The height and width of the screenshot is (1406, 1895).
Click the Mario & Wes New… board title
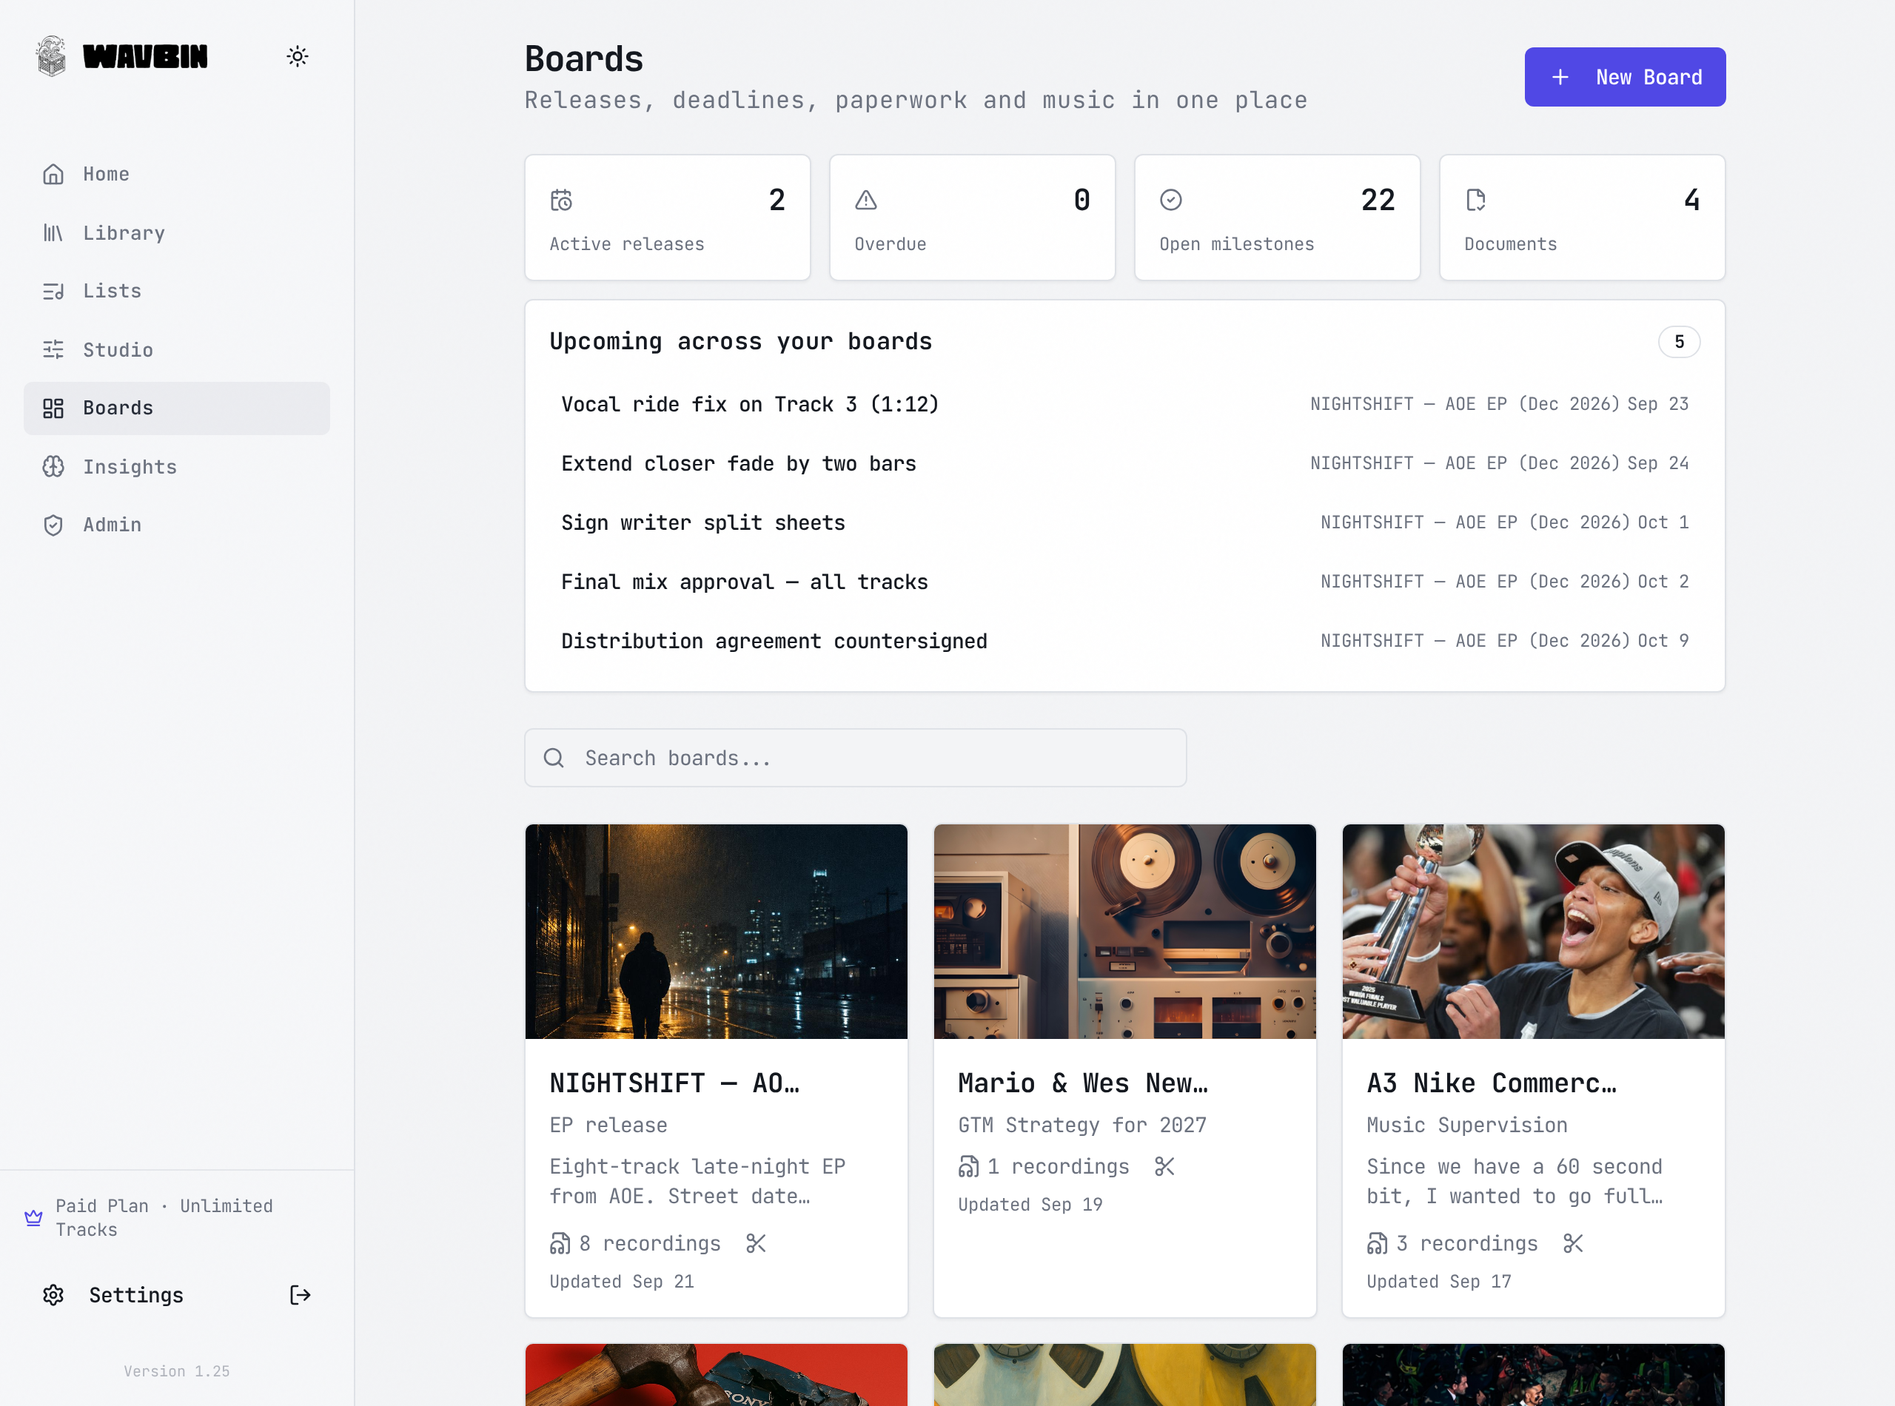(x=1083, y=1083)
